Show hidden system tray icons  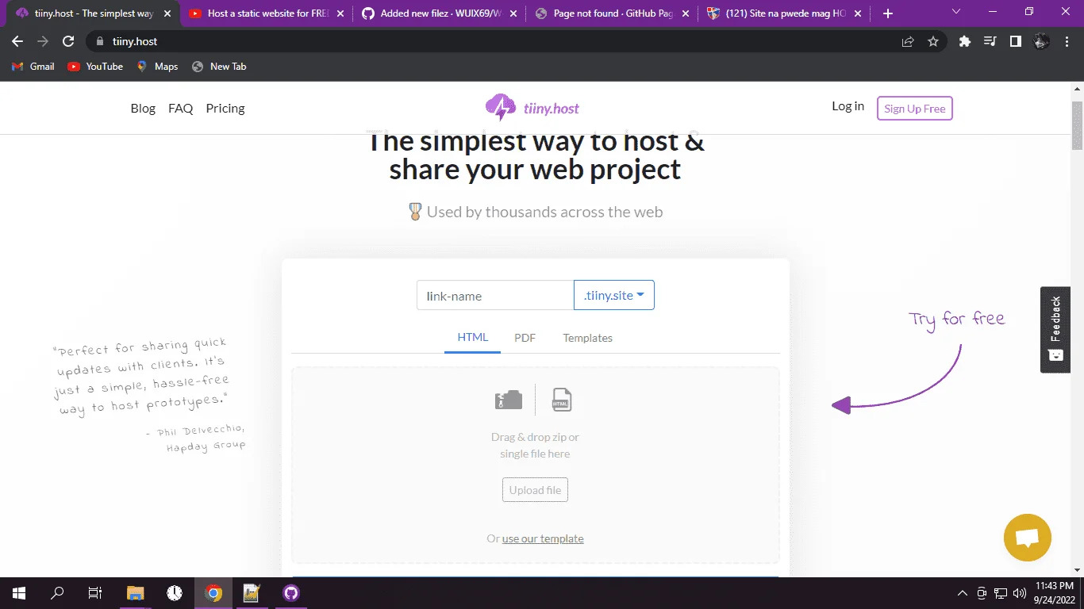[963, 593]
